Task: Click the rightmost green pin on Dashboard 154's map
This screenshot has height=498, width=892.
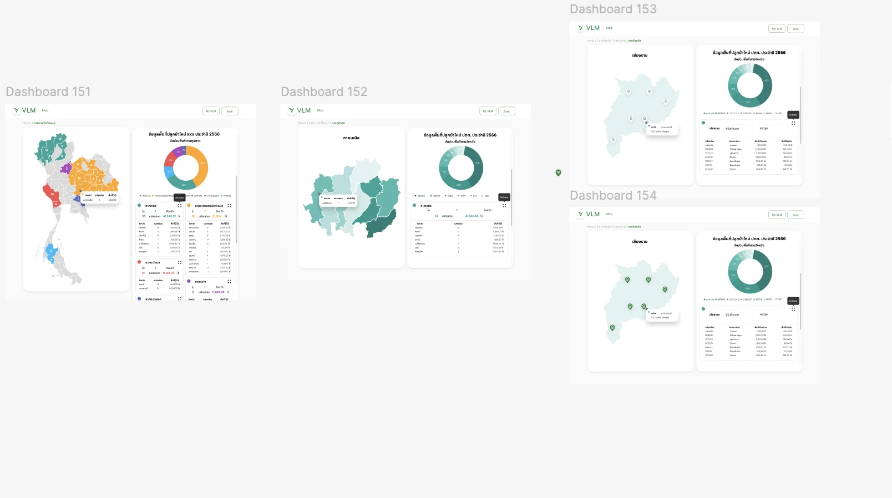Action: tap(665, 289)
